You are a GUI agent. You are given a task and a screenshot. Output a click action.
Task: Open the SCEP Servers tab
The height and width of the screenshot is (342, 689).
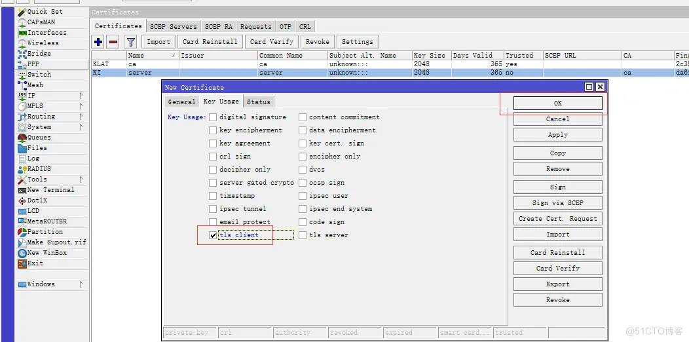click(x=173, y=27)
